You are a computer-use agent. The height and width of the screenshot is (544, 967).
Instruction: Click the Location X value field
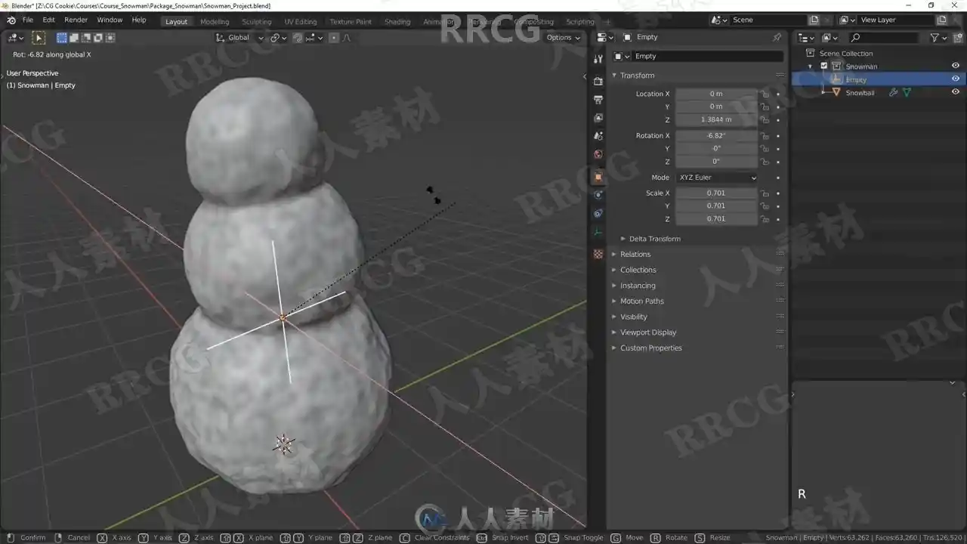[715, 94]
